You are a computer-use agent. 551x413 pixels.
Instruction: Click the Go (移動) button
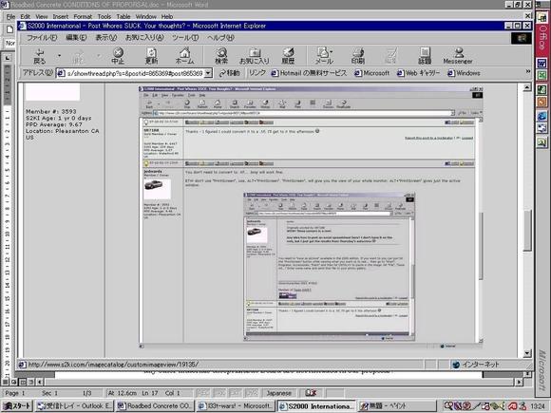[230, 73]
